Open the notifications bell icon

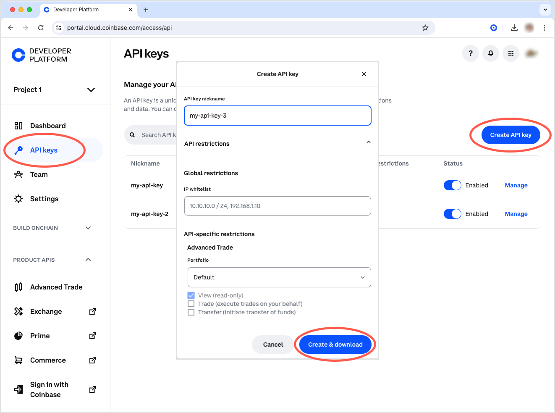coord(490,53)
